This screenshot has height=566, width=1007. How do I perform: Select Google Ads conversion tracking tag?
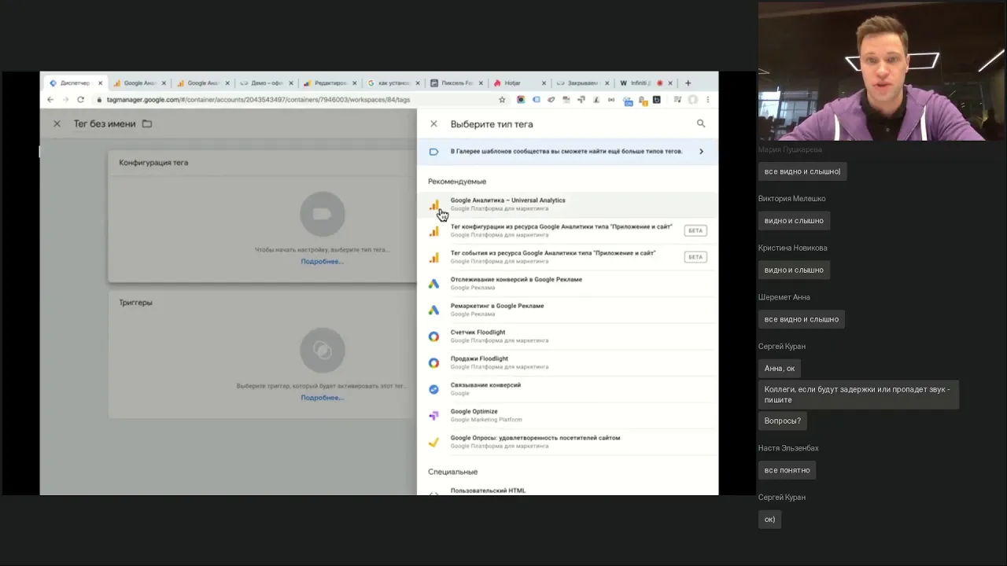coord(567,283)
